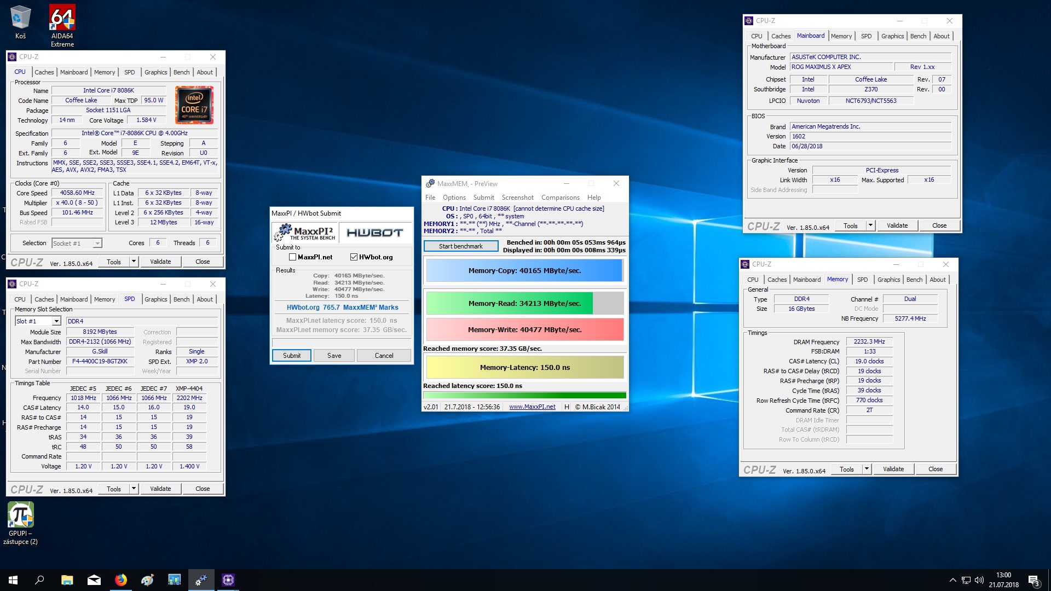Open the taskbar search icon
Image resolution: width=1051 pixels, height=591 pixels.
point(39,580)
